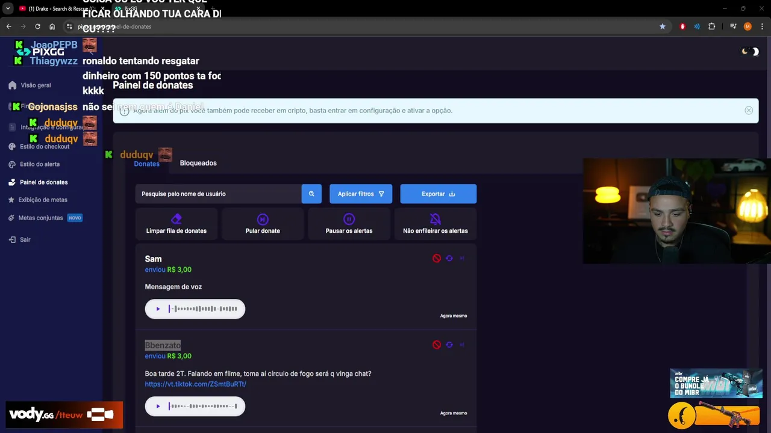Click the crossed-out bell icon
The height and width of the screenshot is (433, 771).
pyautogui.click(x=435, y=219)
